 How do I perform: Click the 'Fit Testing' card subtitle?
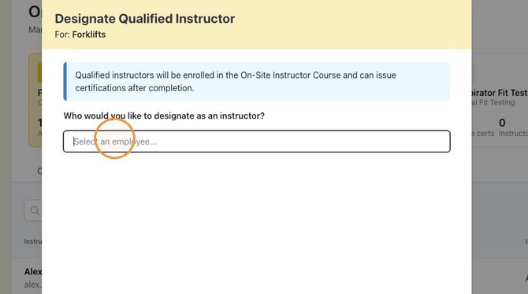493,102
